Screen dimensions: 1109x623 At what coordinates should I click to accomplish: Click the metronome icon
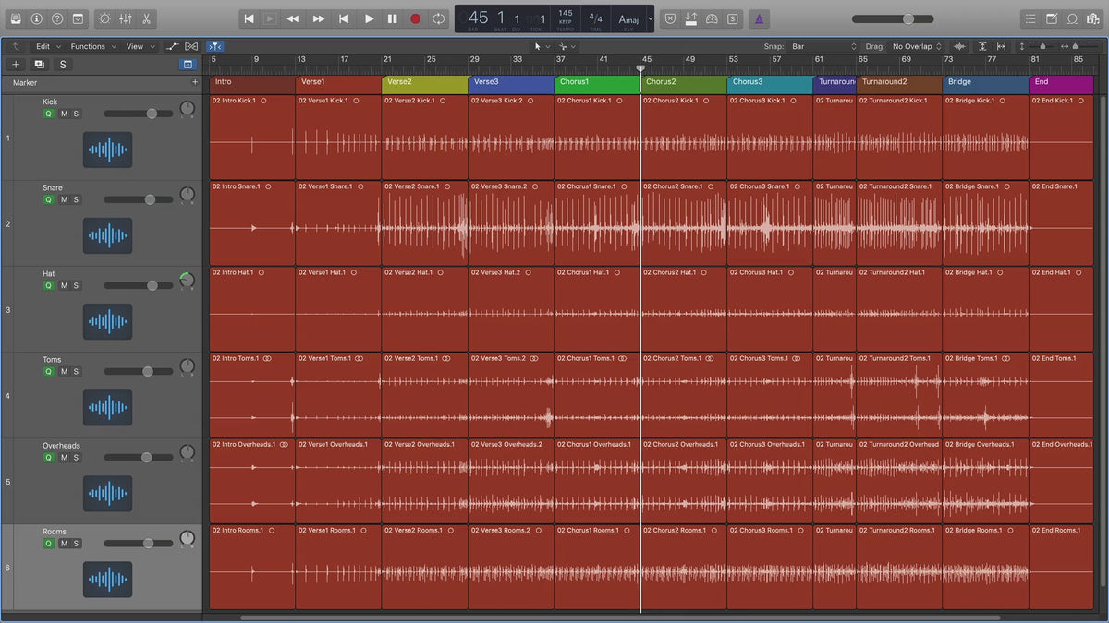[x=757, y=18]
